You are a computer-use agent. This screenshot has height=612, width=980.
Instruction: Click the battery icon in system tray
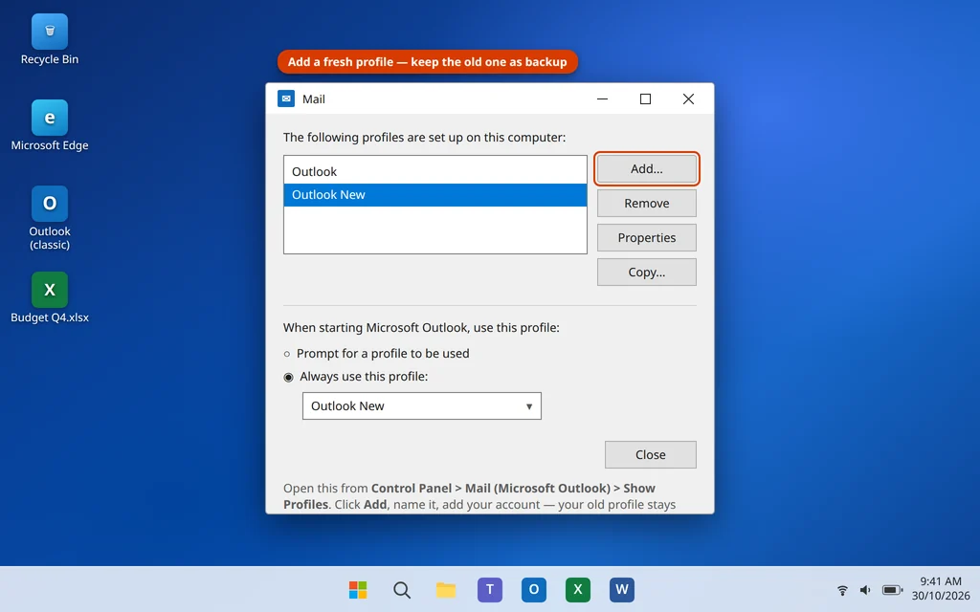[892, 589]
